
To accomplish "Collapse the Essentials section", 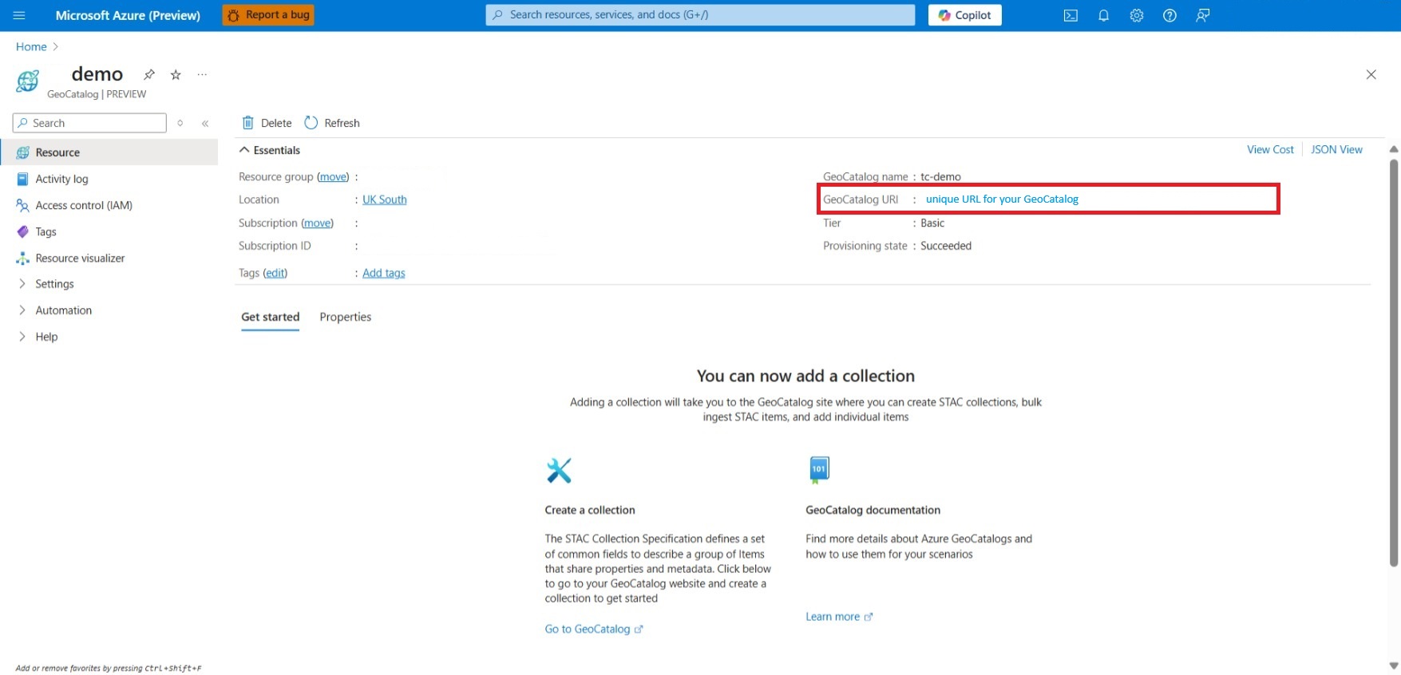I will [270, 150].
